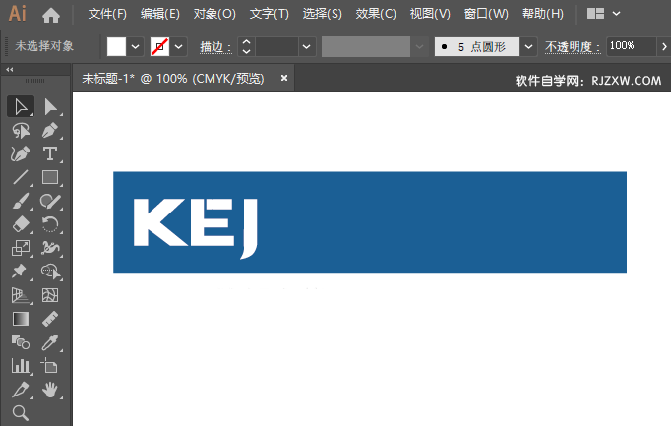The width and height of the screenshot is (671, 426).
Task: Open the brush definition dropdown arrow
Action: click(528, 46)
